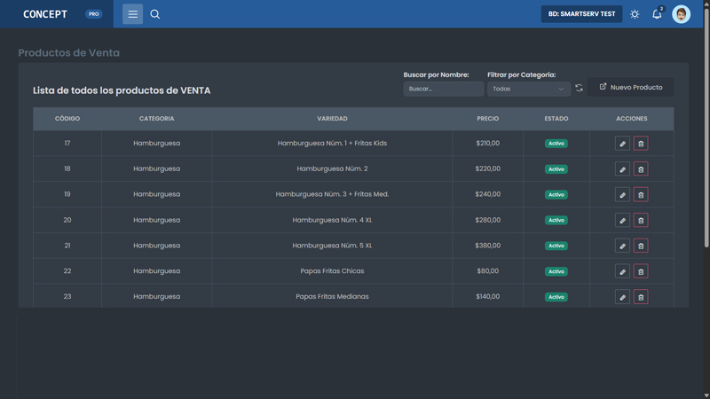Viewport: 710px width, 399px height.
Task: Edit Hamburguesa Núm. 3 + Fritas Med.
Action: point(622,195)
